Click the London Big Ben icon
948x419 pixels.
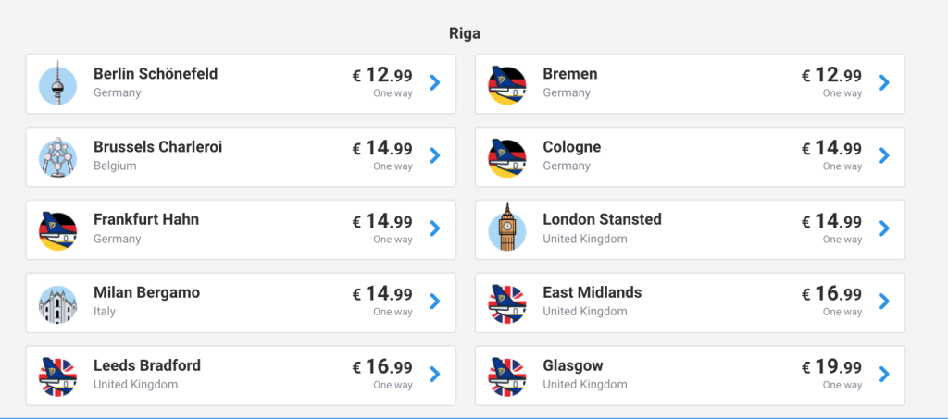click(506, 228)
